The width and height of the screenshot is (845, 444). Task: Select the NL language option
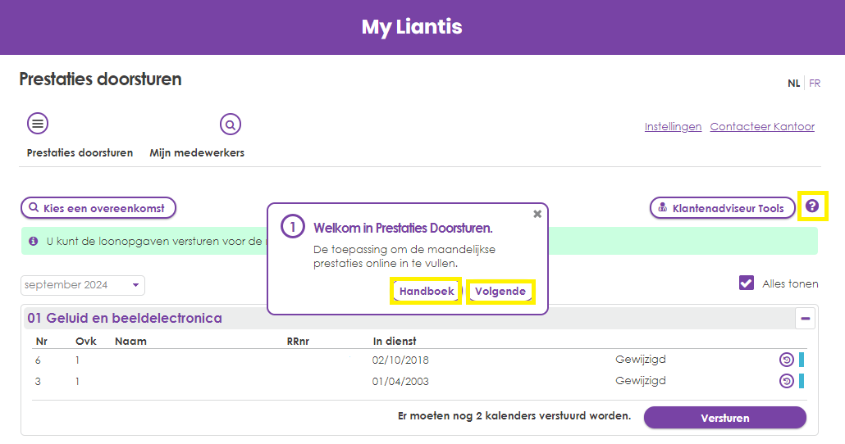[793, 84]
